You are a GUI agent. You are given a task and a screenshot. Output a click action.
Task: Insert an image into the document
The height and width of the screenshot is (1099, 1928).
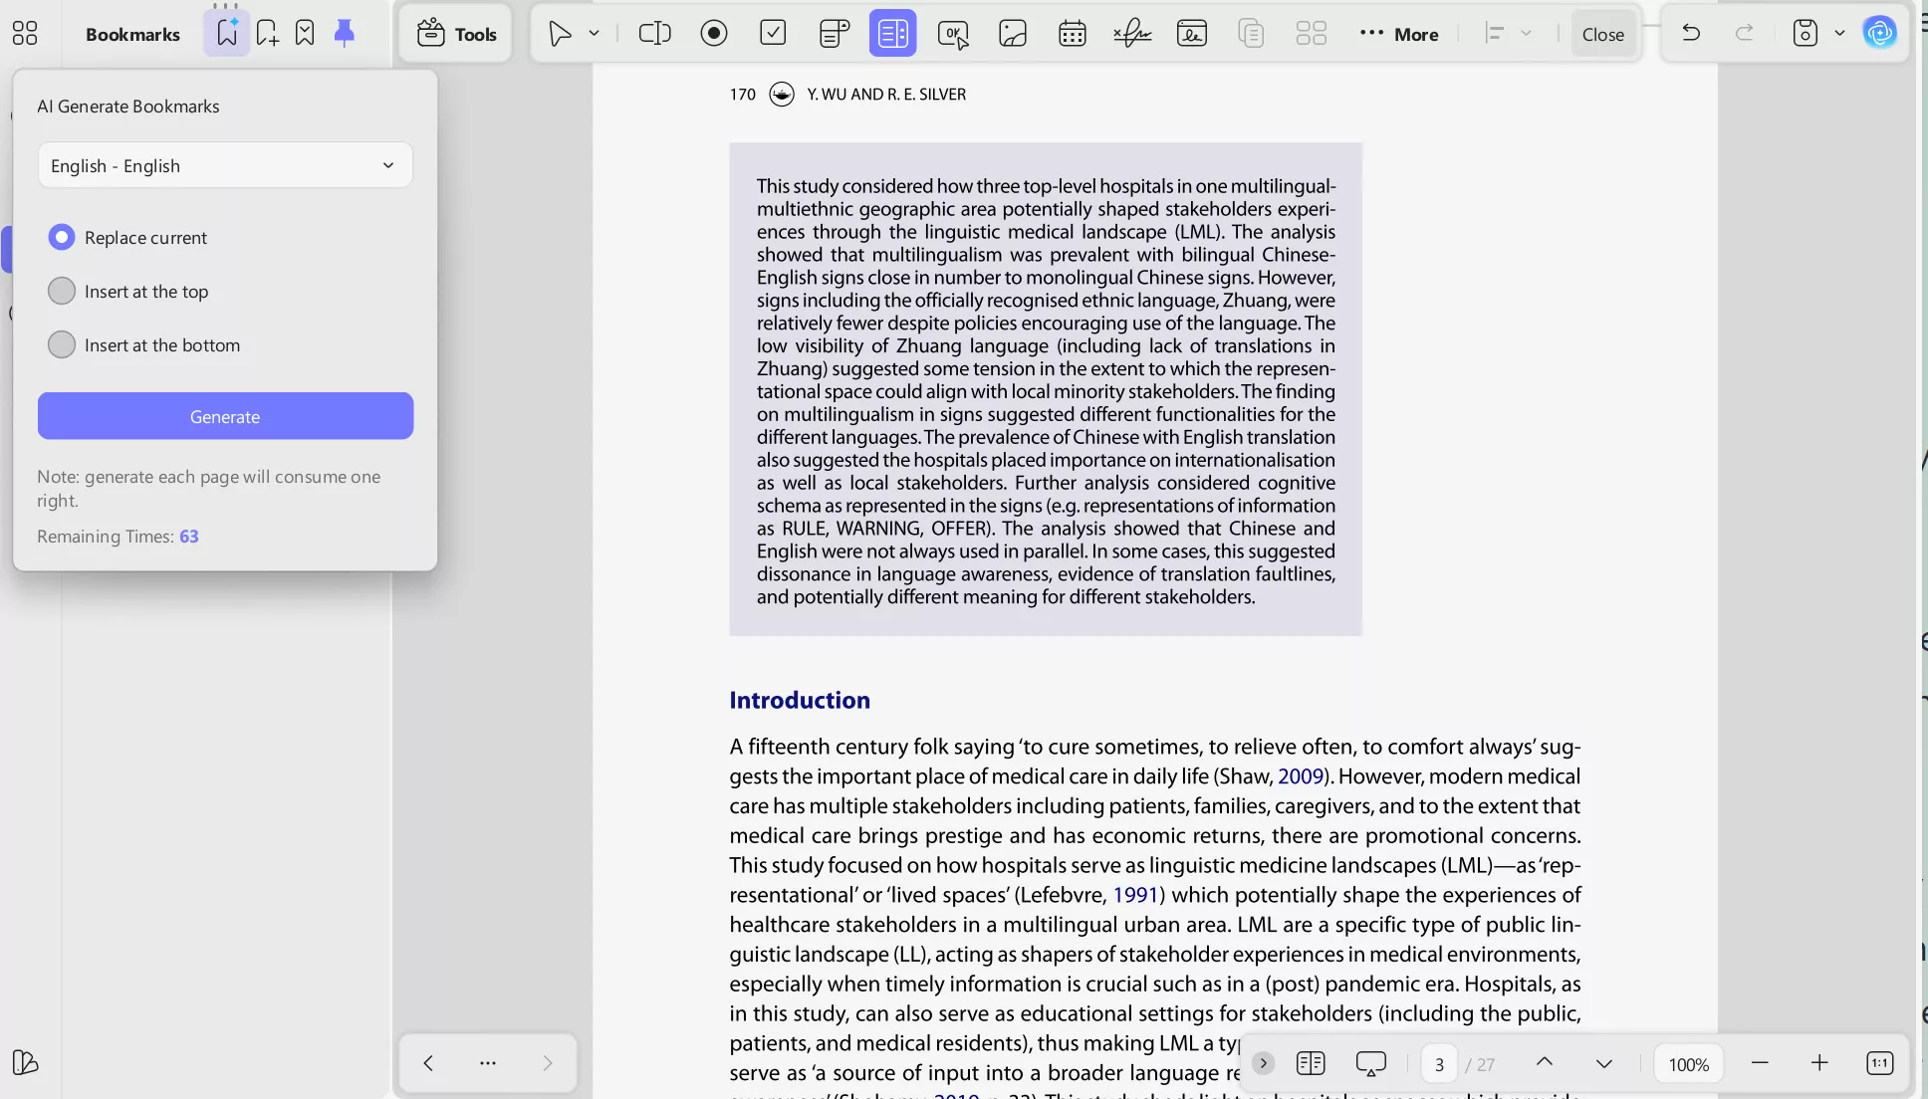click(1012, 33)
